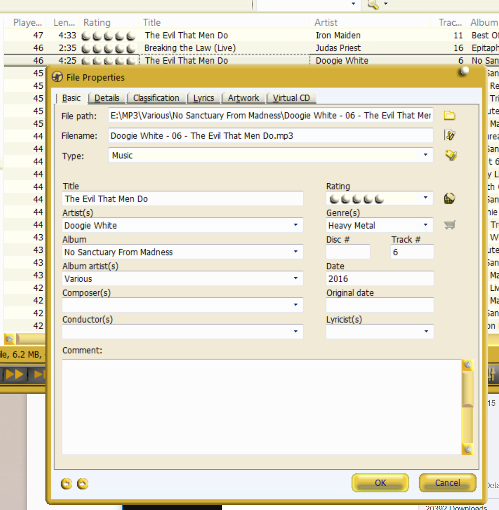The image size is (499, 510).
Task: Sort by the Album column header
Action: [484, 22]
